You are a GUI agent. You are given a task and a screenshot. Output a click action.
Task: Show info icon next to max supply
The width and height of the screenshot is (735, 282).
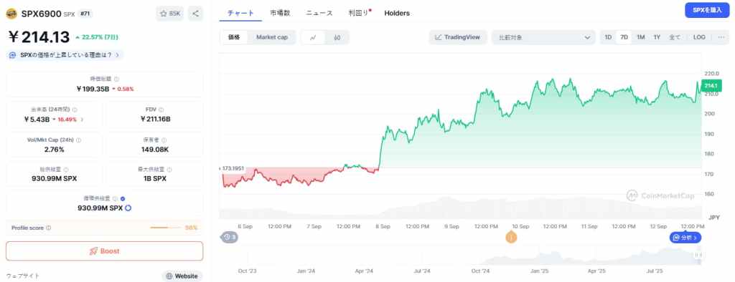169,170
